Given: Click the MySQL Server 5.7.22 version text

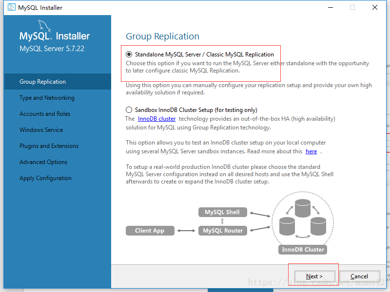Looking at the screenshot, I should tap(52, 48).
